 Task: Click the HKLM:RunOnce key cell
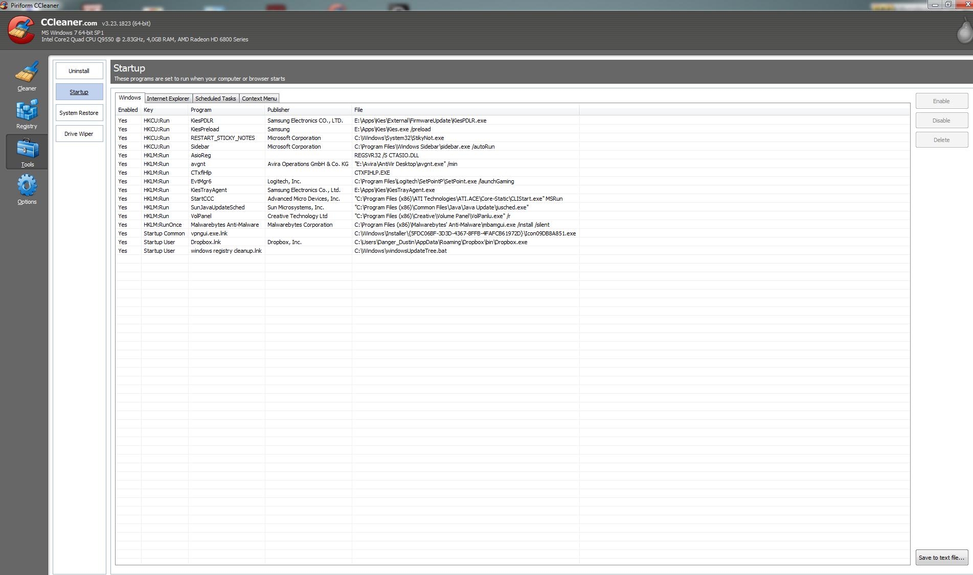(x=163, y=225)
